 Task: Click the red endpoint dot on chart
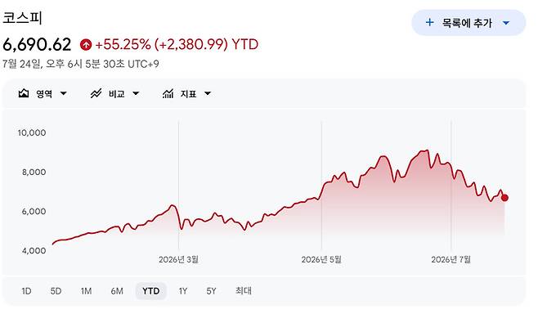point(504,198)
